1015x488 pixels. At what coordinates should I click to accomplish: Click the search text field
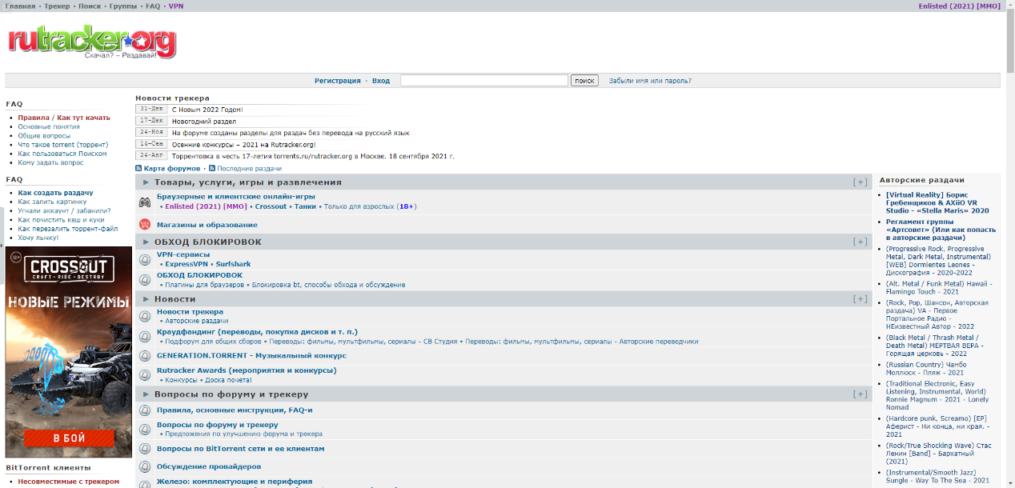483,81
